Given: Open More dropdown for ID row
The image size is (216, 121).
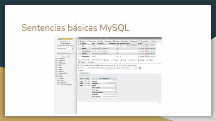Looking at the screenshot, I should click(x=153, y=46).
